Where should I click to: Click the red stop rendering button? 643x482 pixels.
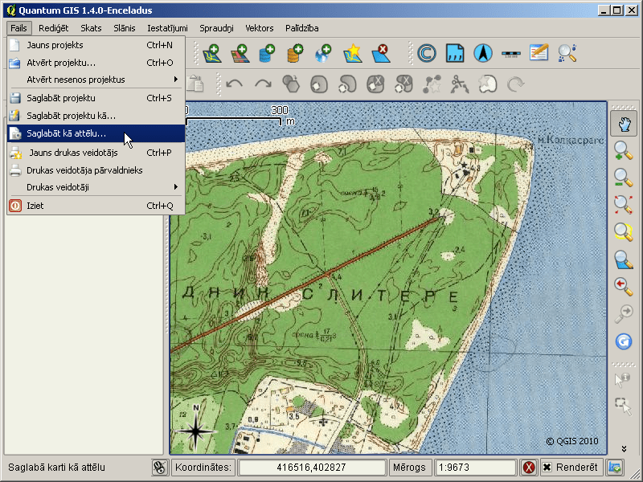(529, 468)
